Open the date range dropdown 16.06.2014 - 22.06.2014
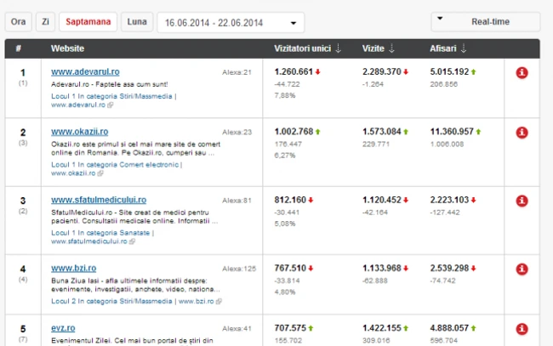This screenshot has height=346, width=553. pos(230,23)
